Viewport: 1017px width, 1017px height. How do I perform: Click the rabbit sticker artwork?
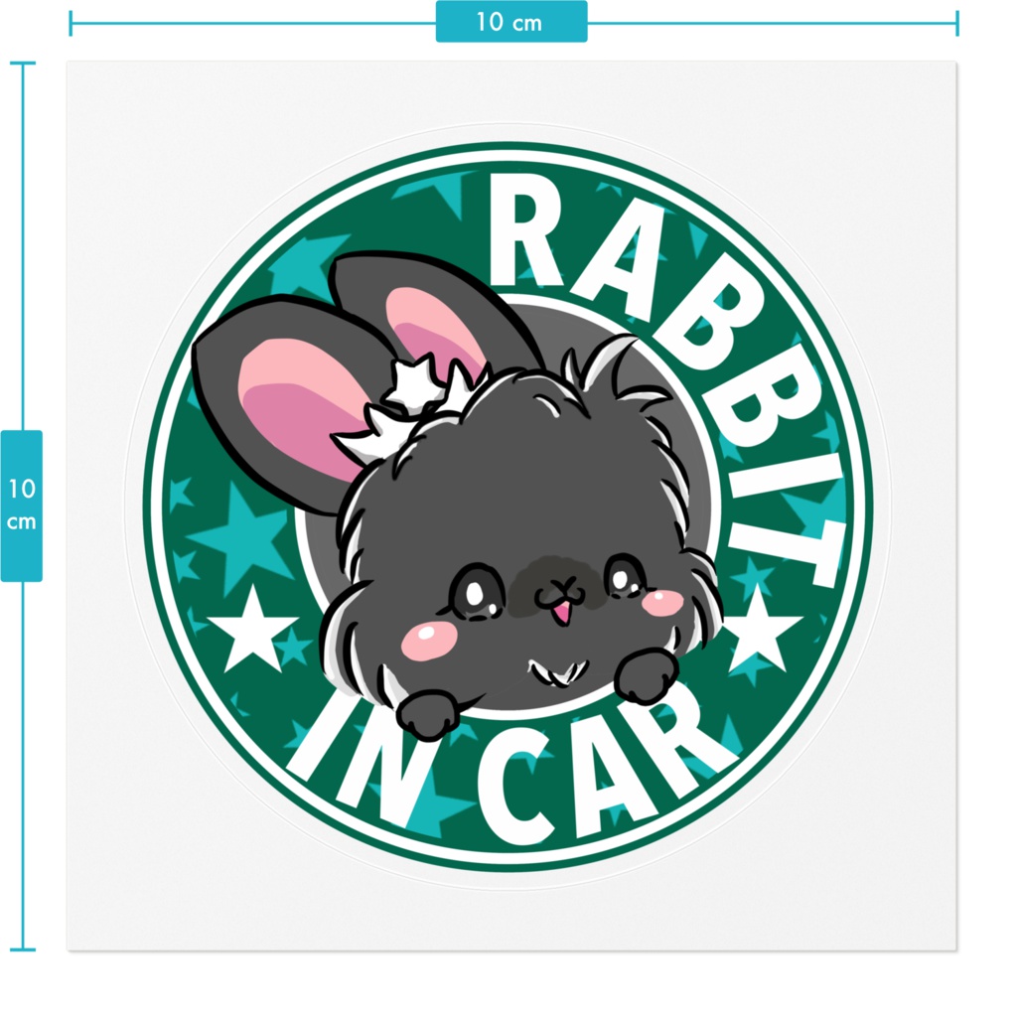click(x=508, y=507)
